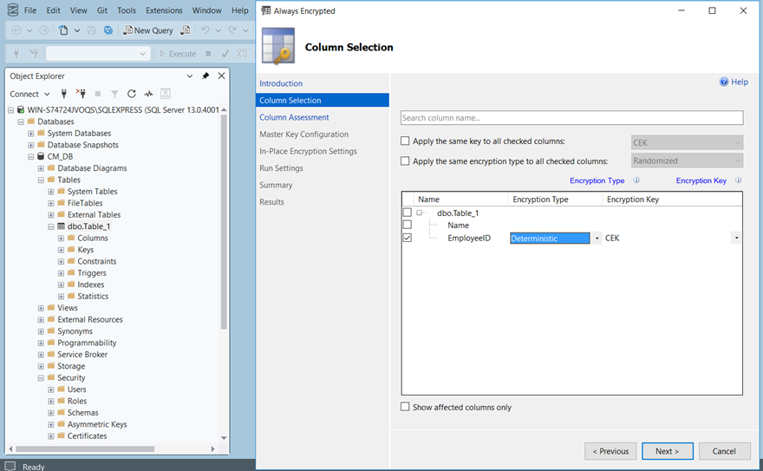Expand the System Databases node
This screenshot has width=763, height=471.
[30, 134]
